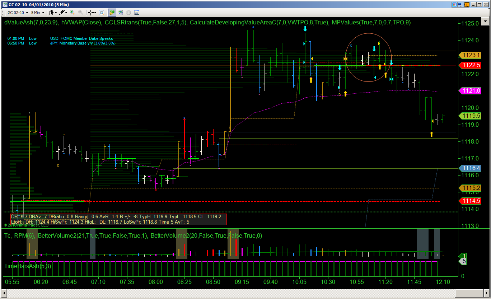Viewport: 491px width, 299px height.
Task: Click the magenta 1121.0 price marker
Action: tap(471, 91)
